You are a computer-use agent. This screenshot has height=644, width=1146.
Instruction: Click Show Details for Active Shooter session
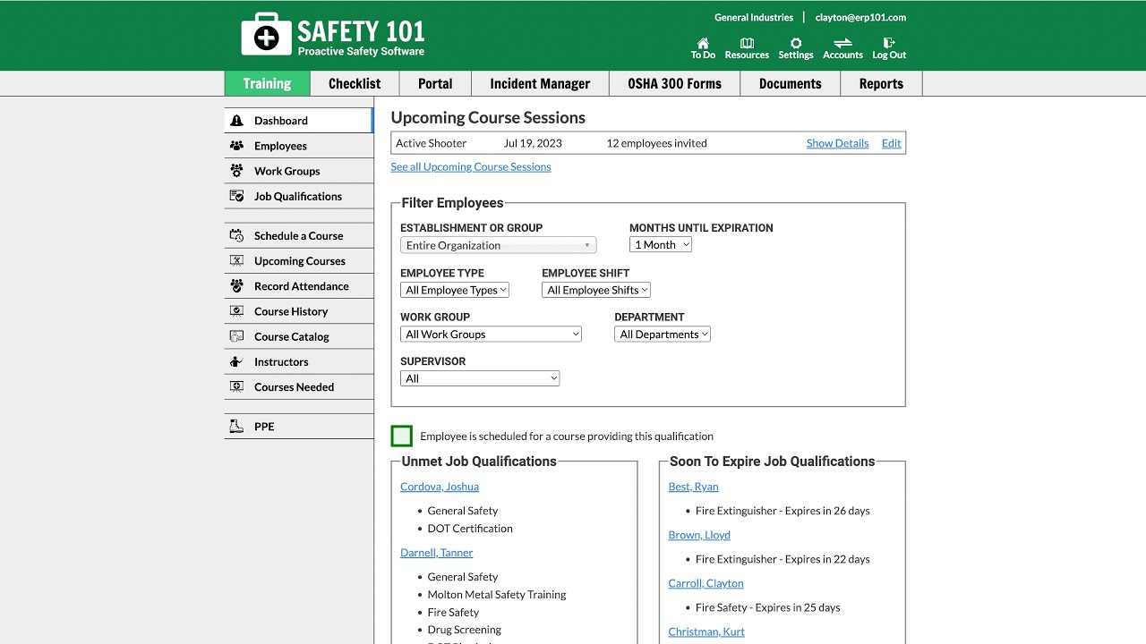coord(837,143)
